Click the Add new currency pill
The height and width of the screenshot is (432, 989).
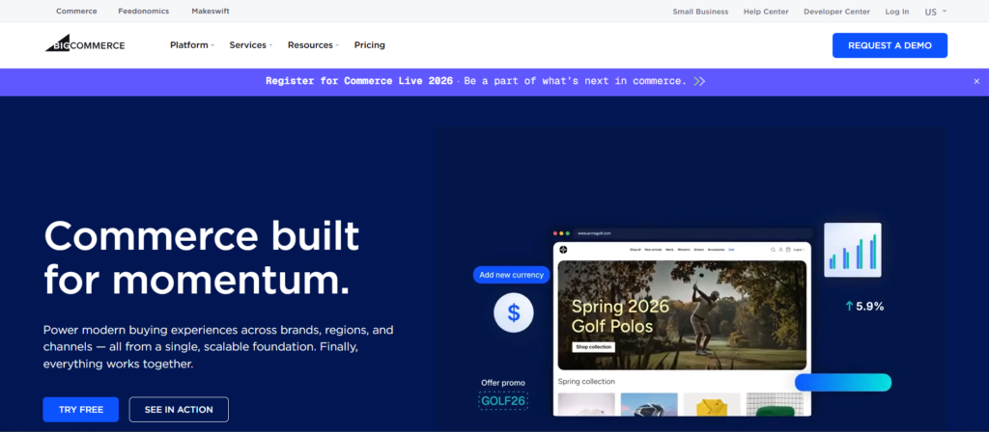coord(512,275)
